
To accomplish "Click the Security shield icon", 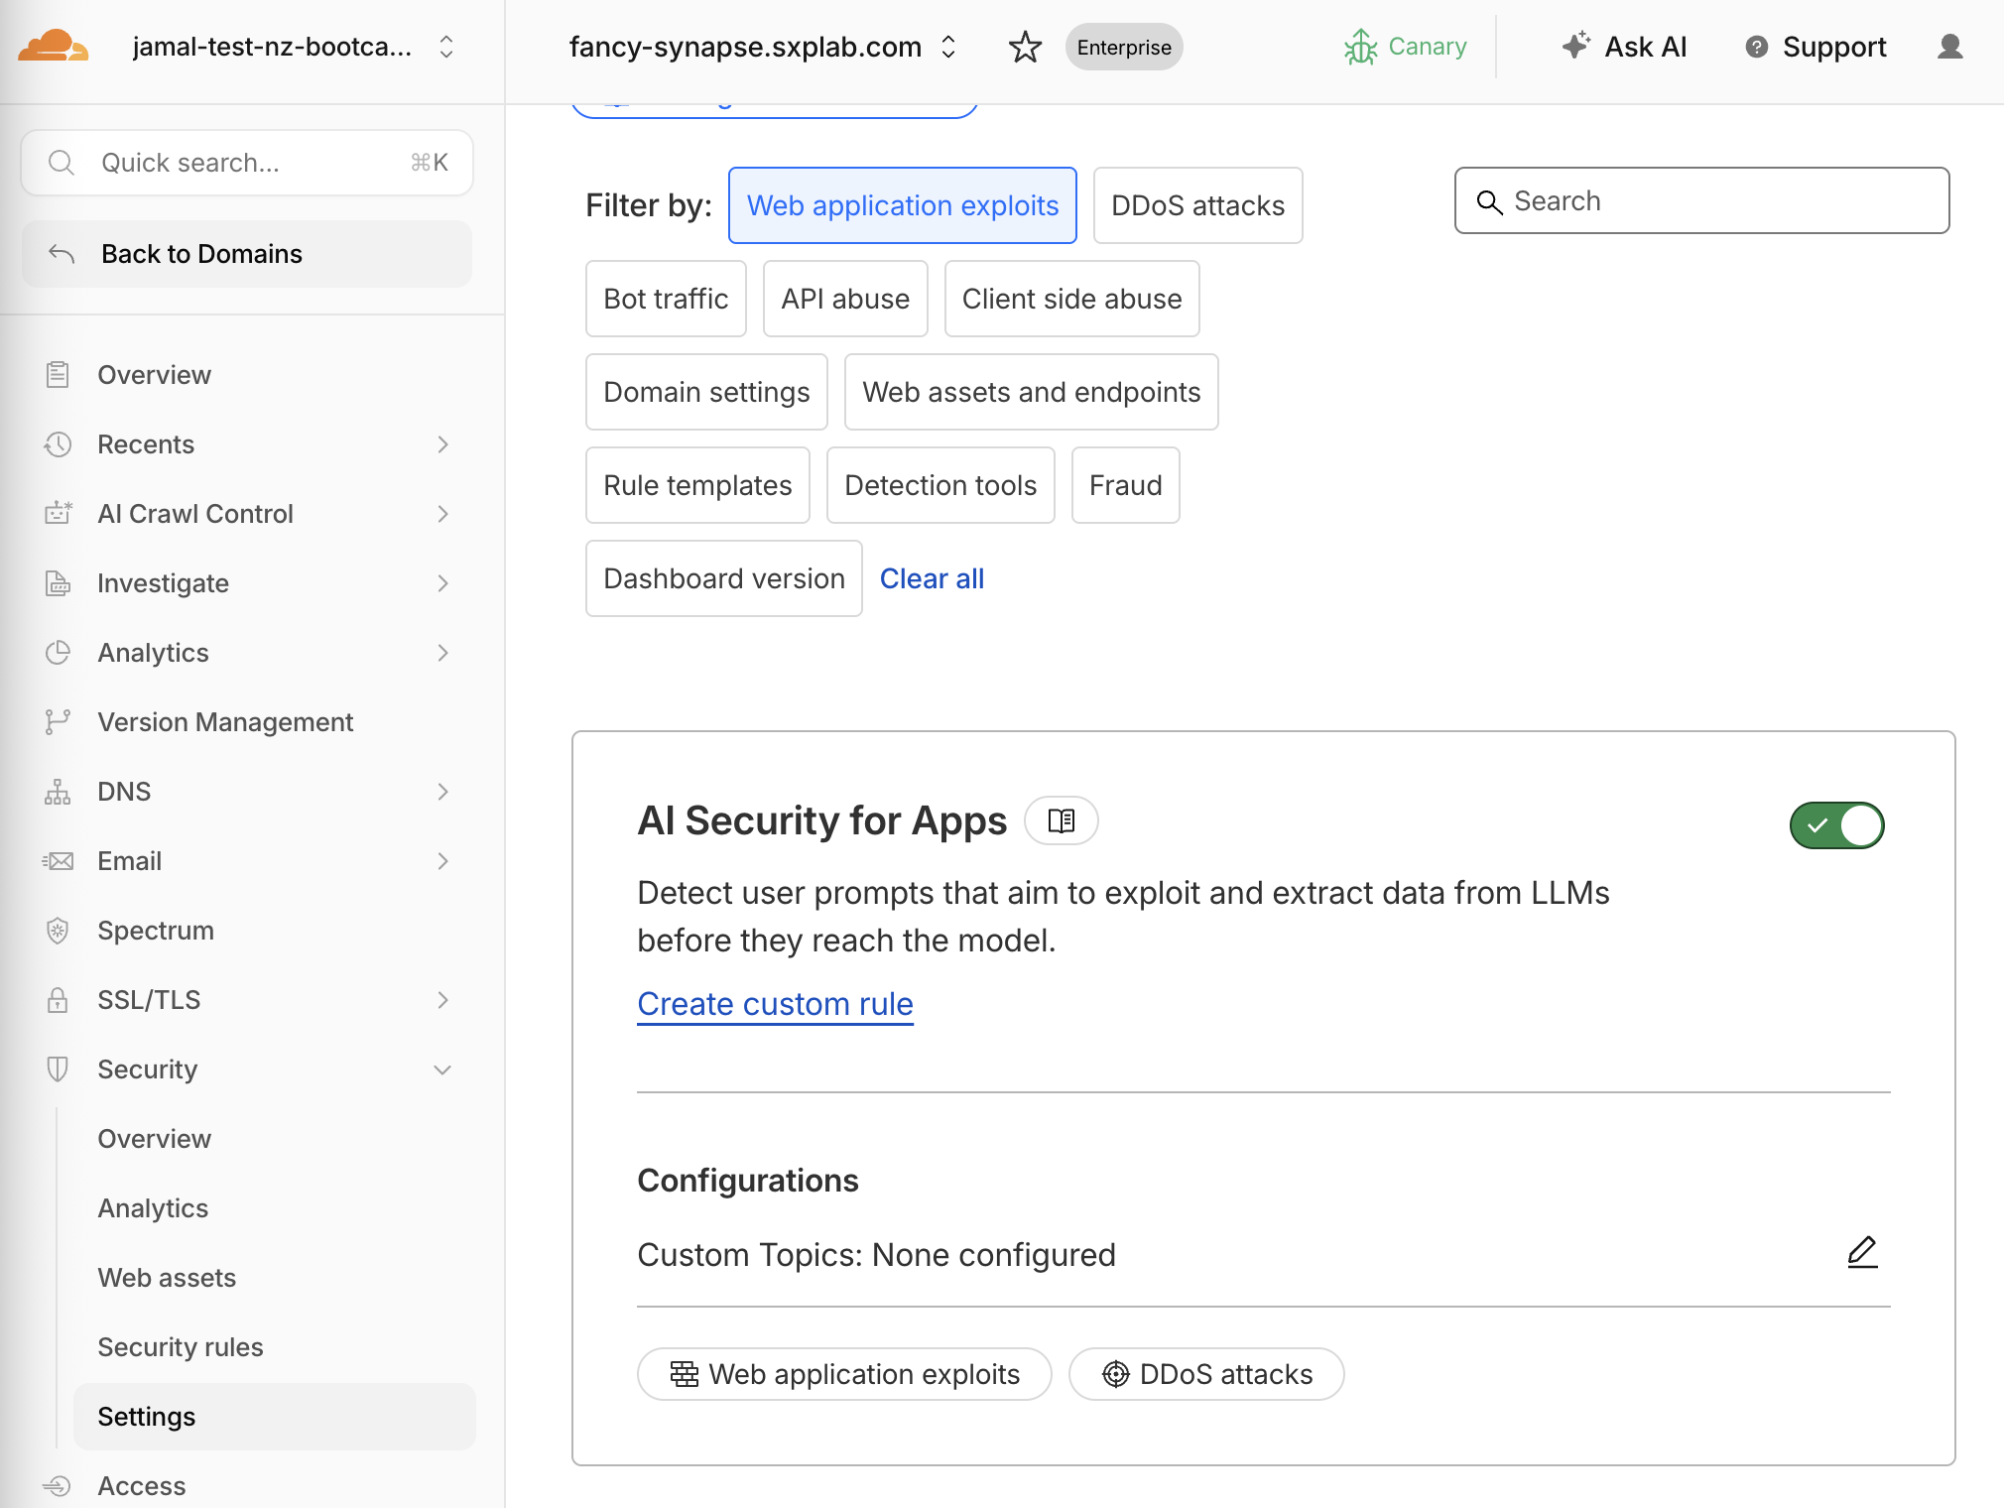I will (x=58, y=1069).
